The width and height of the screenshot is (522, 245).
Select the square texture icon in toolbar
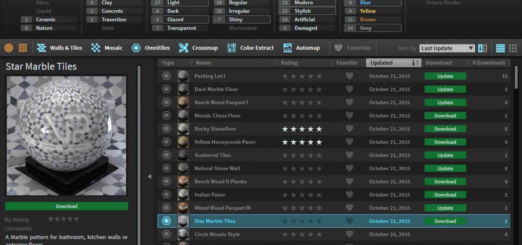23,48
